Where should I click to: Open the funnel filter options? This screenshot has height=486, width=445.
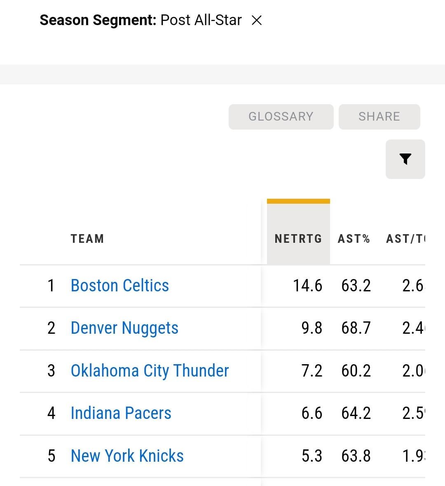coord(405,159)
